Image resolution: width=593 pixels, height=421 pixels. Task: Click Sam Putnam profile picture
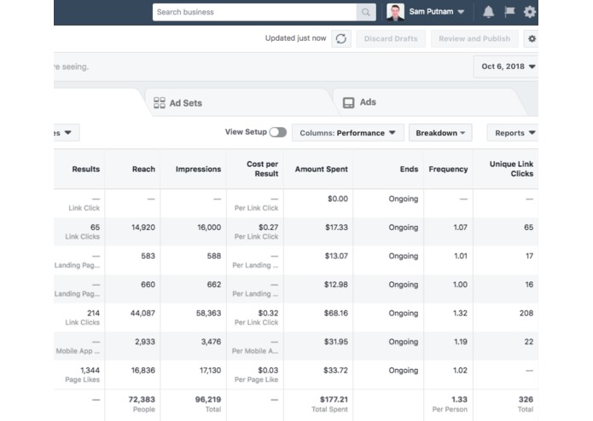pos(395,12)
